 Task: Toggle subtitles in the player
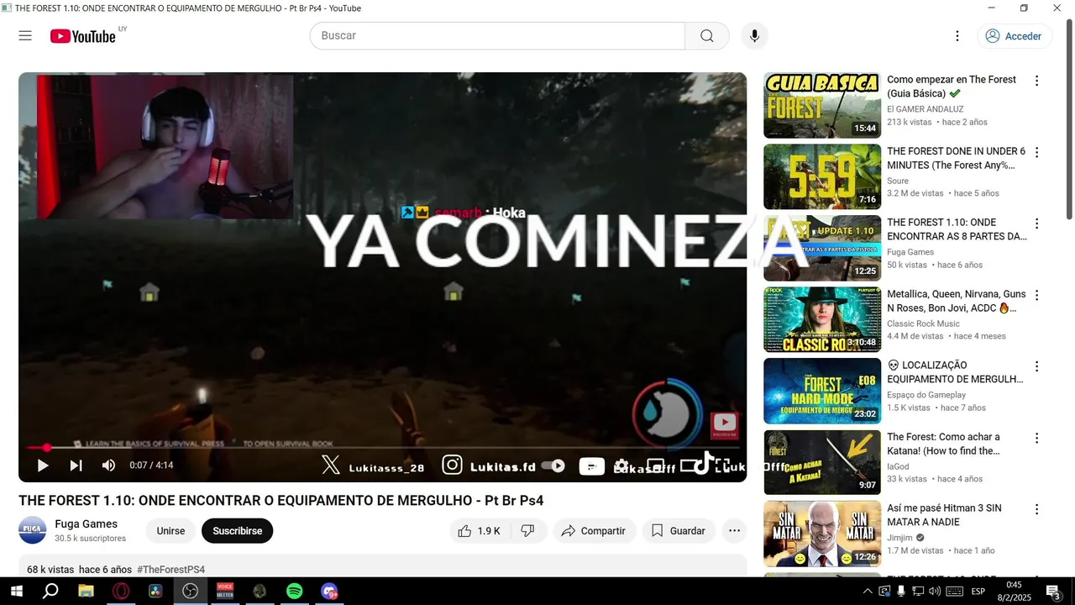coord(591,466)
